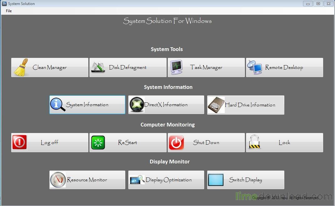The height and width of the screenshot is (206, 335).
Task: Launch the Task Manager button label
Action: pos(206,68)
